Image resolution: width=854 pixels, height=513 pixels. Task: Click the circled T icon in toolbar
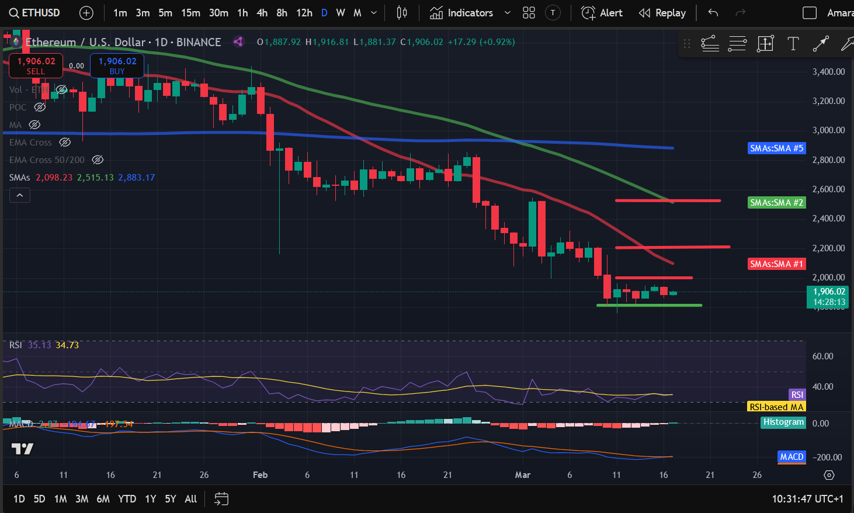click(553, 13)
